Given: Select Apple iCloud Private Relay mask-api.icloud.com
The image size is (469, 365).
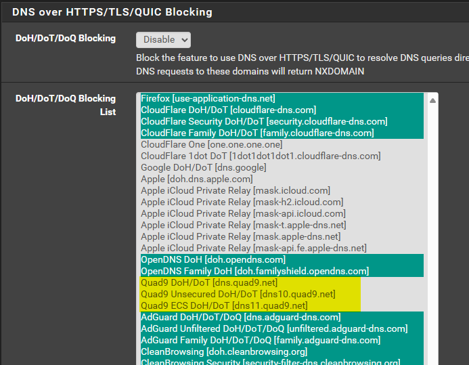Looking at the screenshot, I should click(x=282, y=213).
